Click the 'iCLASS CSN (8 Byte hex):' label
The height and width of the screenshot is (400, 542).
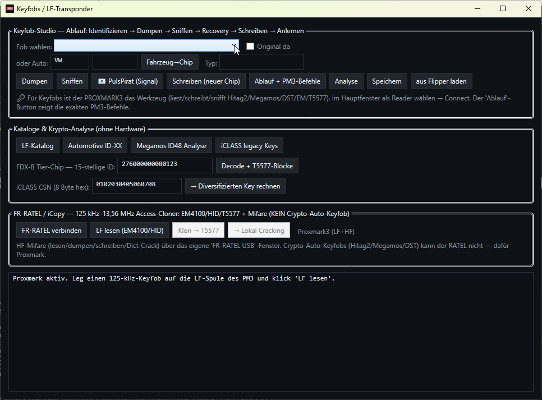(x=53, y=187)
